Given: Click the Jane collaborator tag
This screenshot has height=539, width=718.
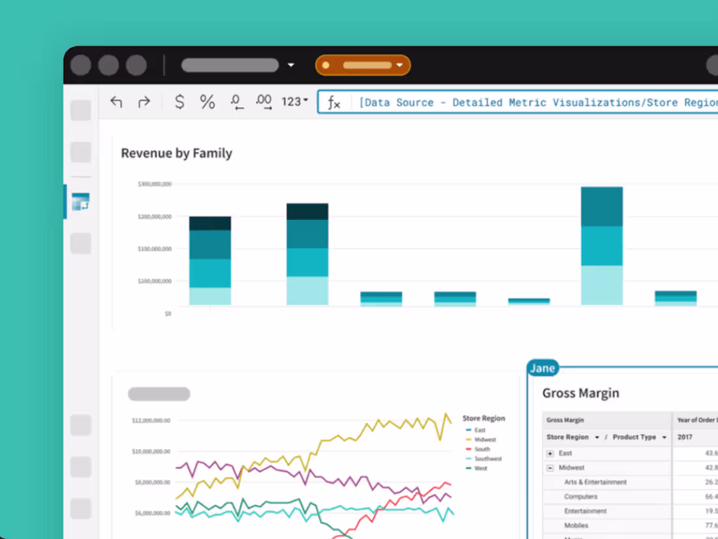Looking at the screenshot, I should pos(542,368).
